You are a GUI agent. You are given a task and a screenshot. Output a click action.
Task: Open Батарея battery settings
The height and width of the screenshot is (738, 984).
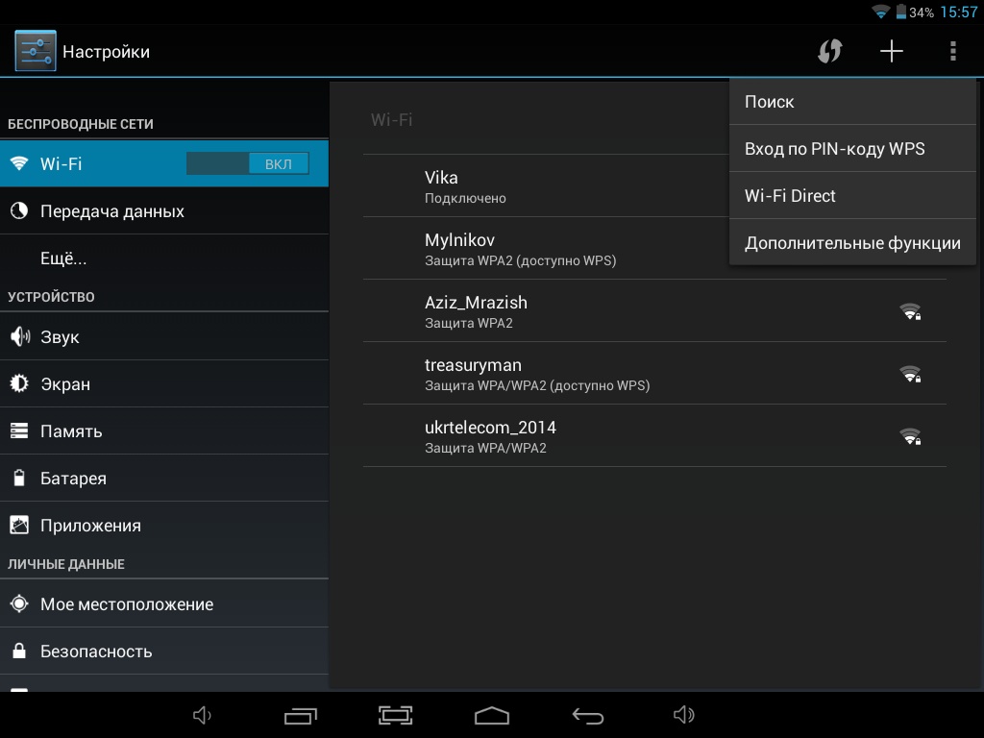[73, 479]
